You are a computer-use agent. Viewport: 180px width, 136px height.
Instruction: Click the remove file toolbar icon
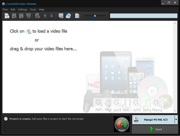[x=37, y=16]
